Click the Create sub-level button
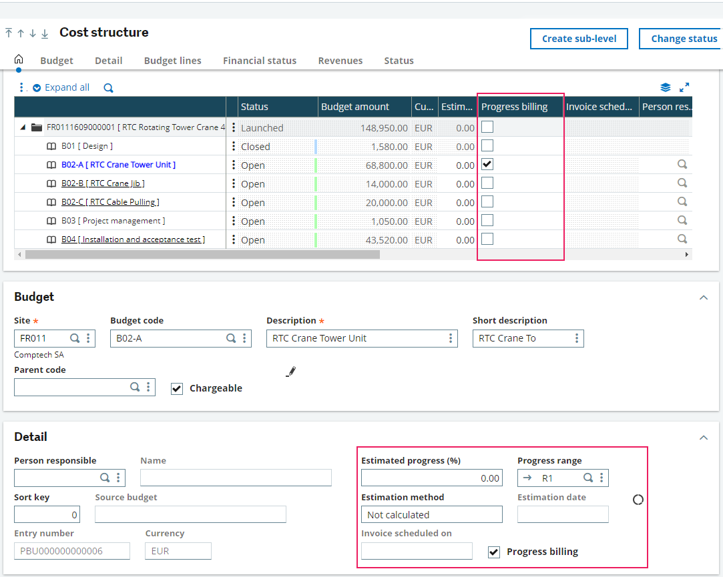Viewport: 723px width, 577px height. (579, 39)
